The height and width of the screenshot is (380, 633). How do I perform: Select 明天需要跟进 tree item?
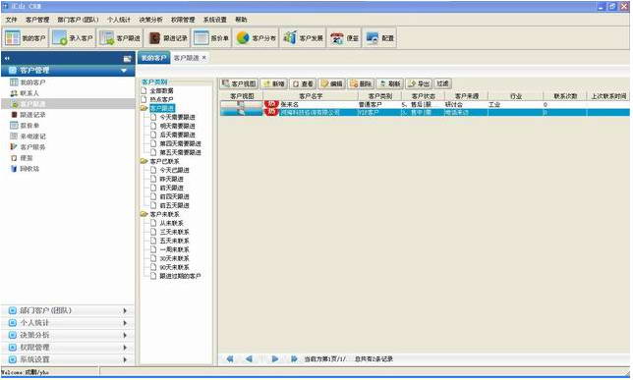click(177, 126)
